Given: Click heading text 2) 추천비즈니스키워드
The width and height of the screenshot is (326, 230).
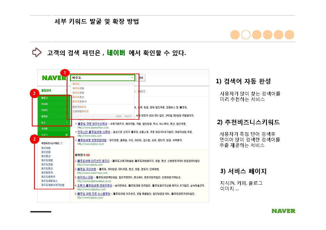Looking at the screenshot, I should tap(248, 122).
